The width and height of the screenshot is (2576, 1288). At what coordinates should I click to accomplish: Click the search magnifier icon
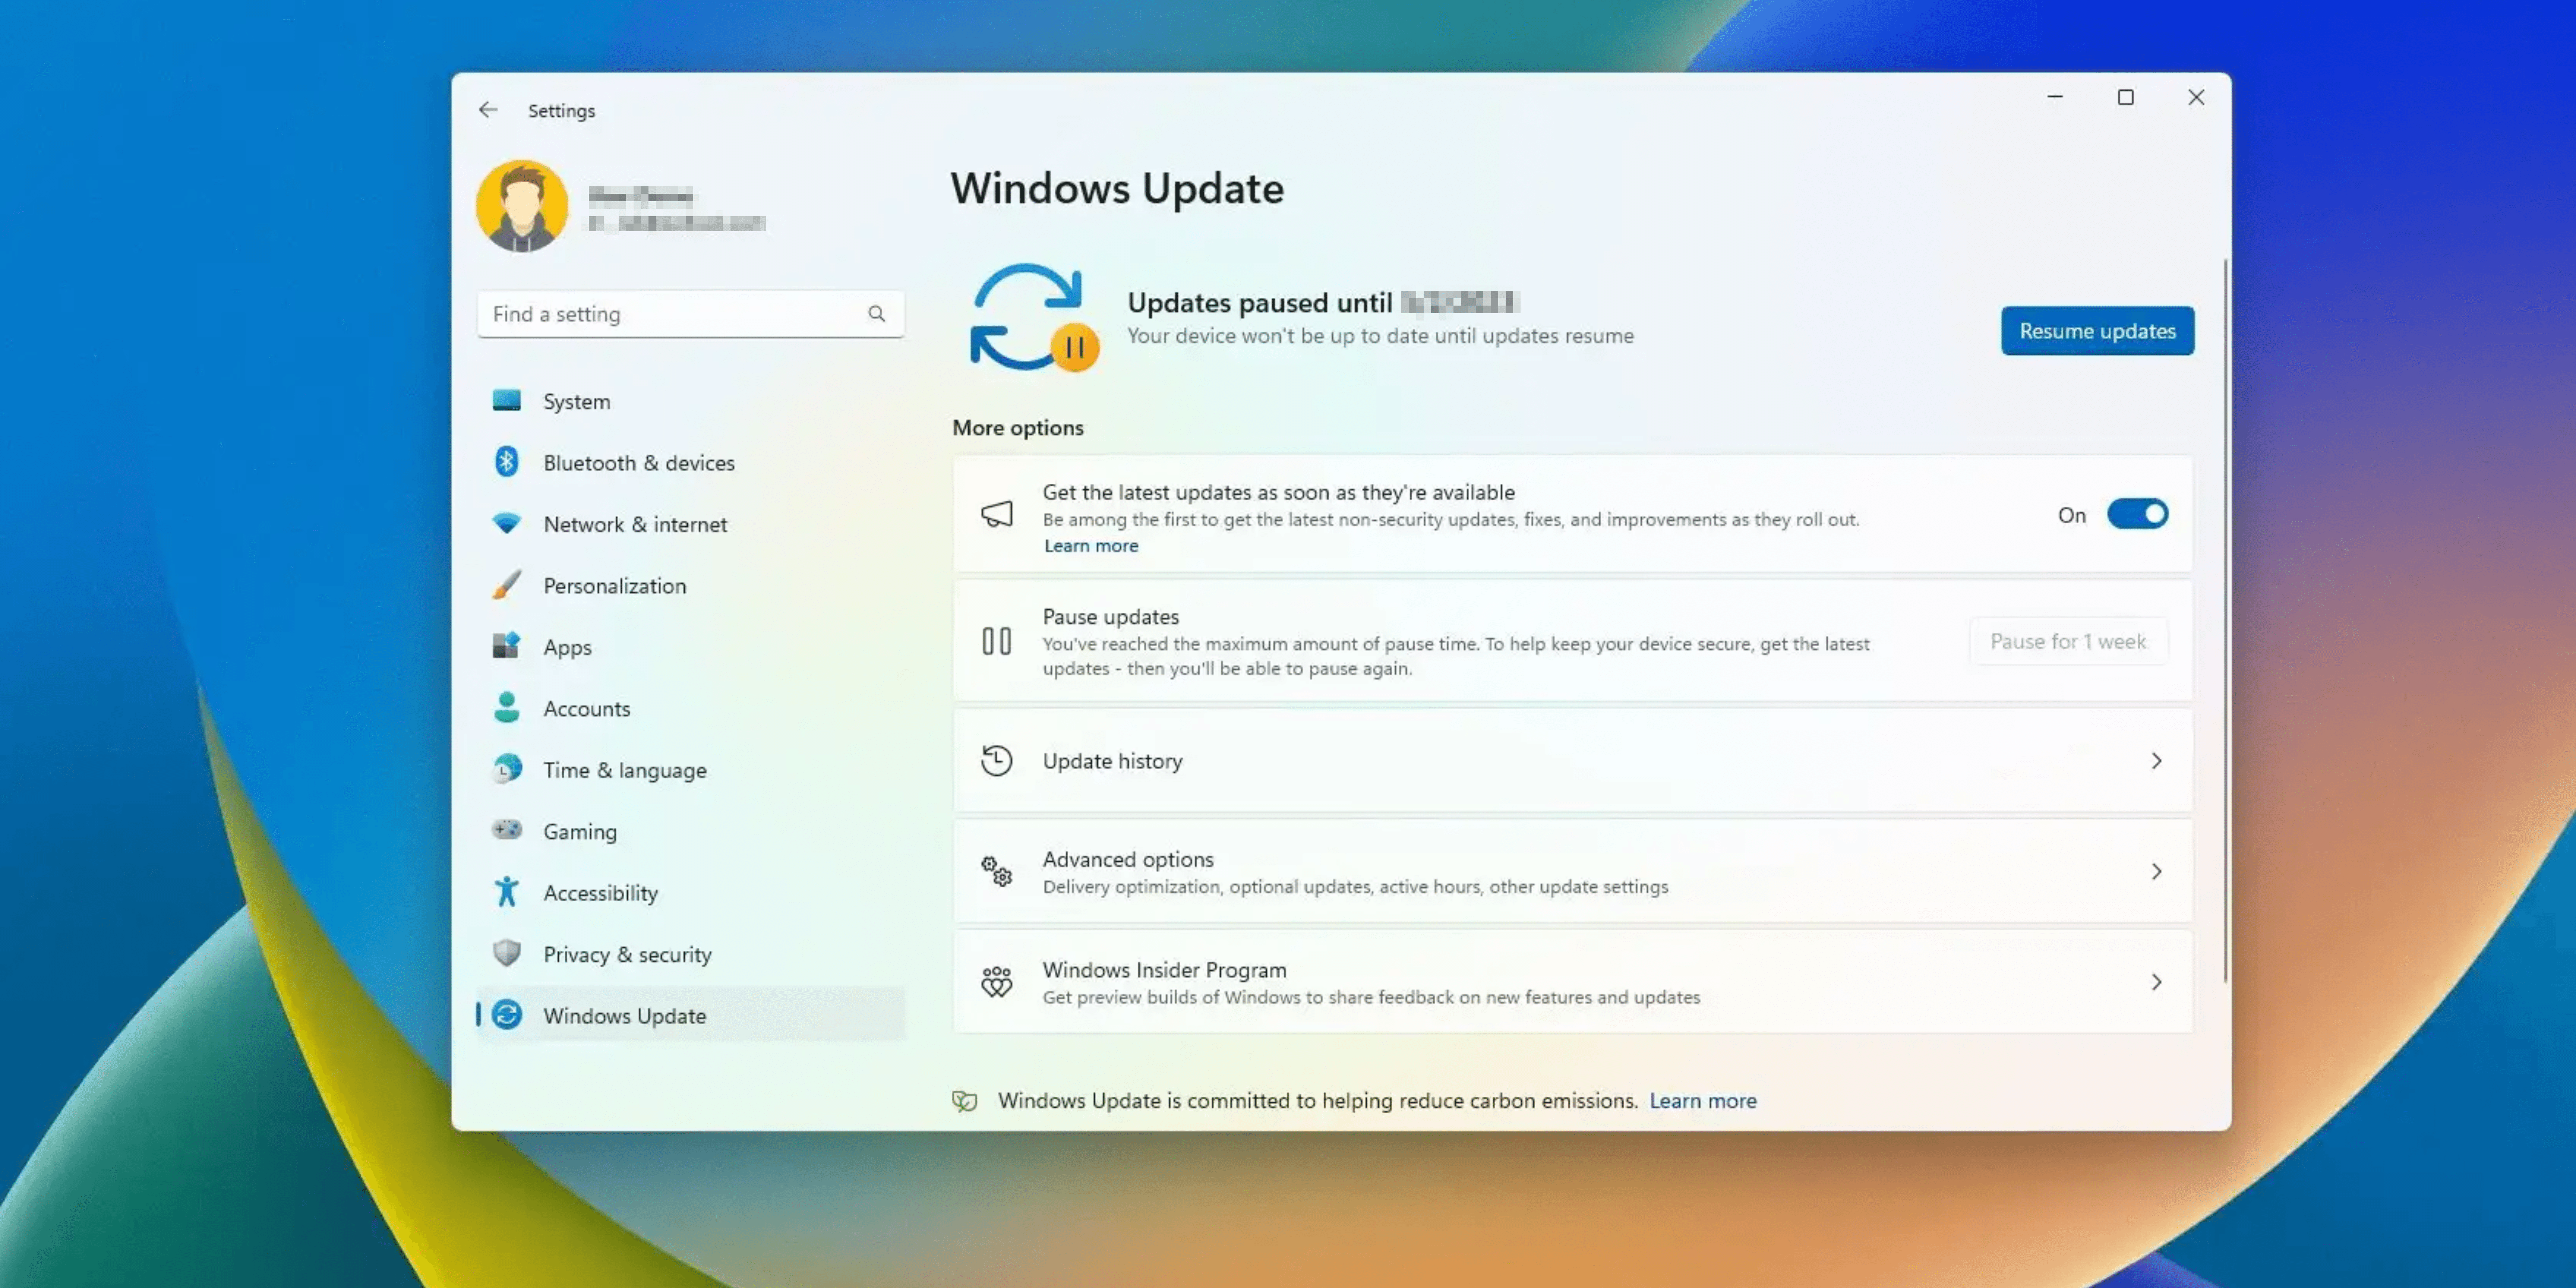point(877,314)
